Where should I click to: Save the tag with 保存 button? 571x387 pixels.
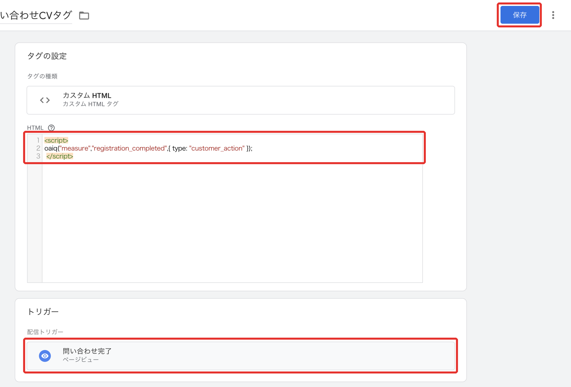(520, 15)
